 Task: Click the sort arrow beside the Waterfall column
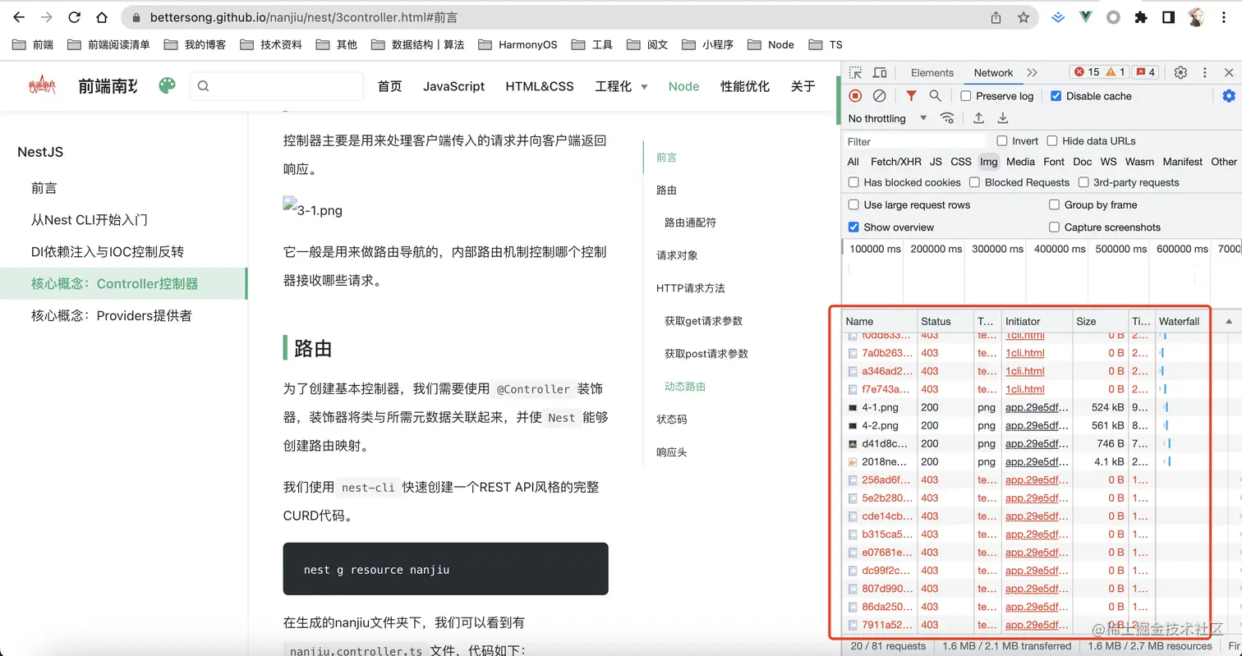click(1228, 321)
